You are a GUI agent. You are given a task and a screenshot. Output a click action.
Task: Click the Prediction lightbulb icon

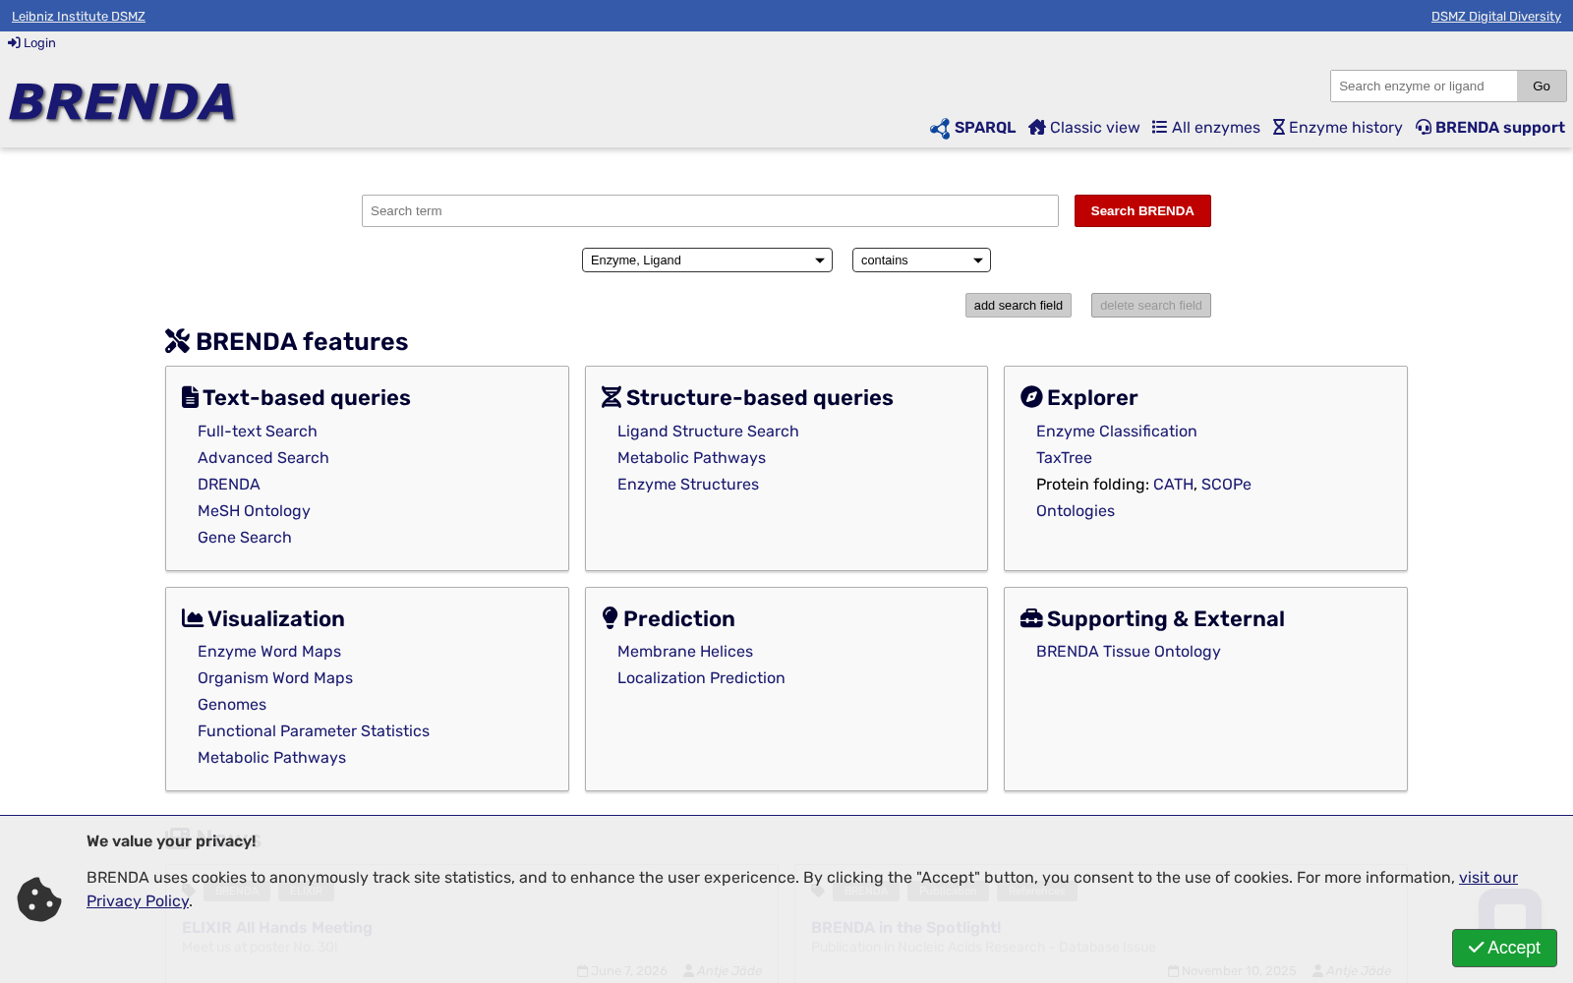point(611,618)
